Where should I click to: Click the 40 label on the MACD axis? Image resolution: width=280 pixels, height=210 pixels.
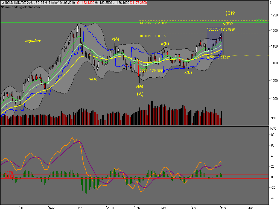tap(273, 156)
